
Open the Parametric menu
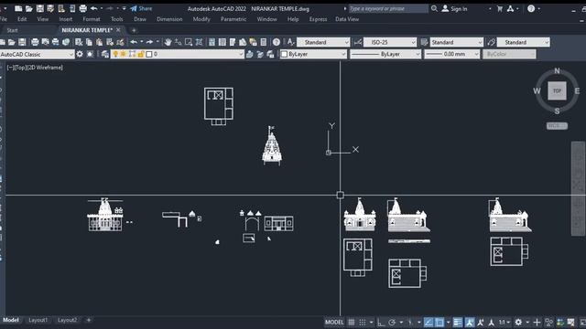[233, 19]
